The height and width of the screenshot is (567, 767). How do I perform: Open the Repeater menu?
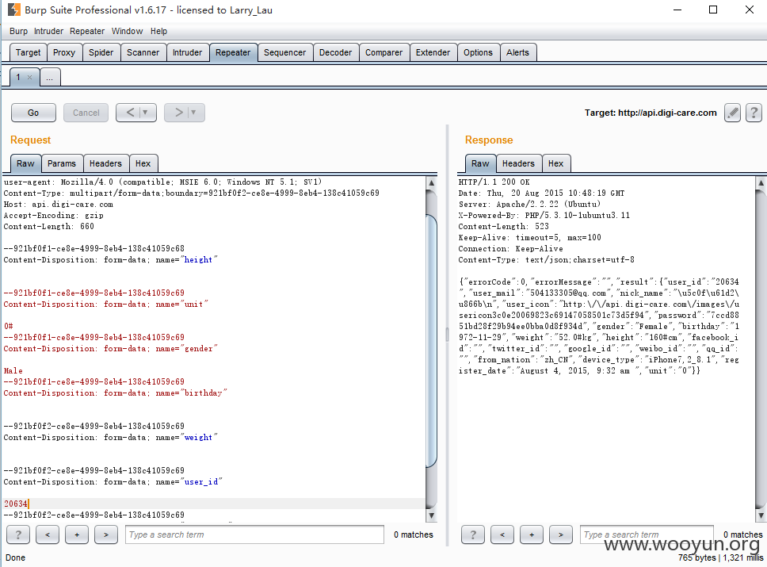click(87, 31)
